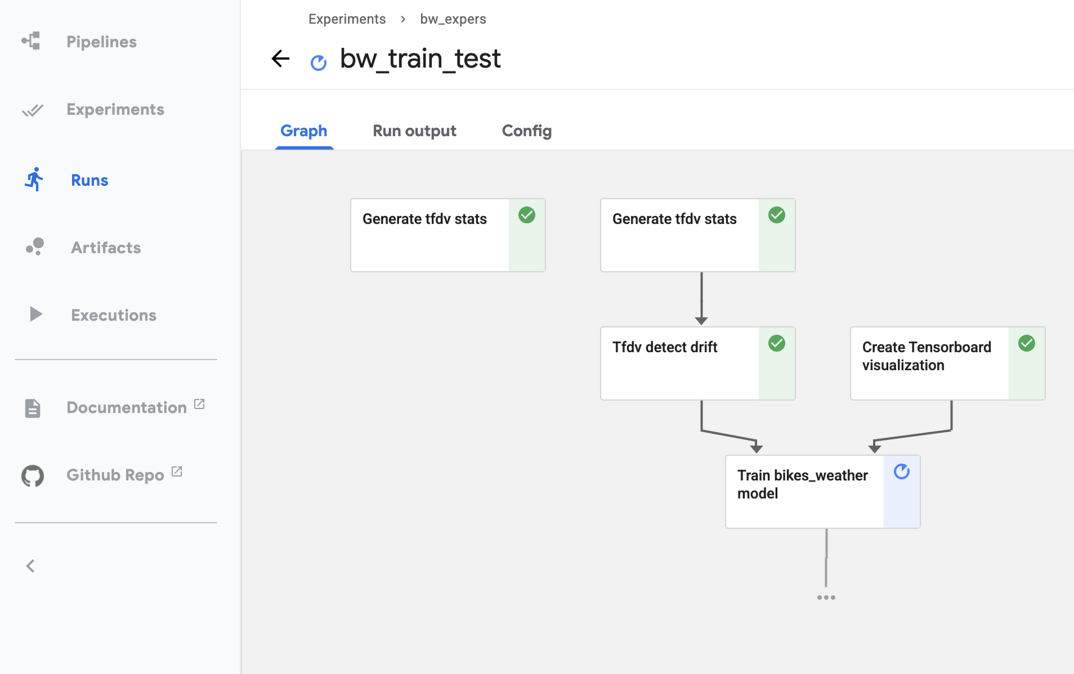Collapse the sidebar with the chevron

[x=31, y=566]
